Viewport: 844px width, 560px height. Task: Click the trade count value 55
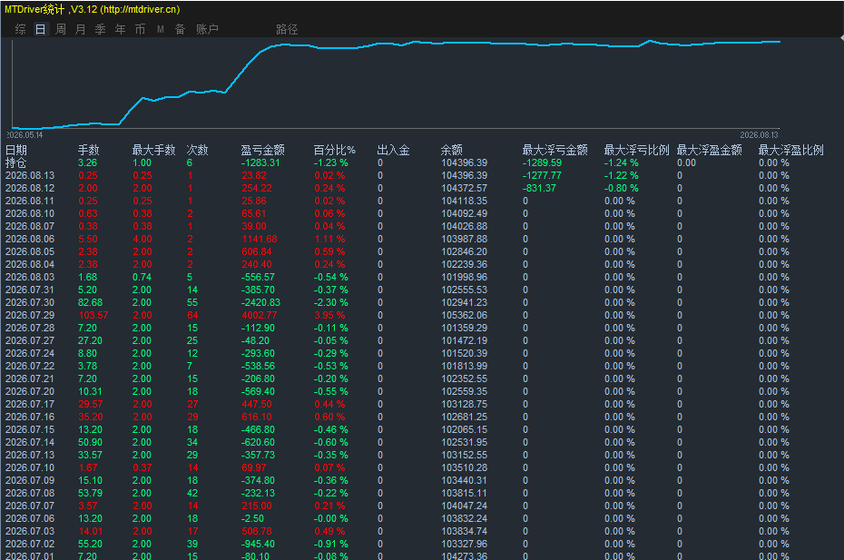[192, 302]
